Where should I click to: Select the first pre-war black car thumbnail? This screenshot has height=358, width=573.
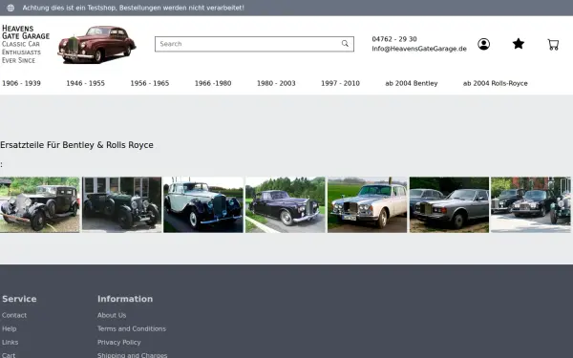click(39, 204)
